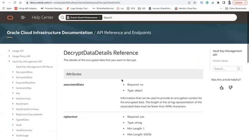Viewport: 249px width, 140px height.
Task: Expand the Usage API tree node
Action: [9, 51]
